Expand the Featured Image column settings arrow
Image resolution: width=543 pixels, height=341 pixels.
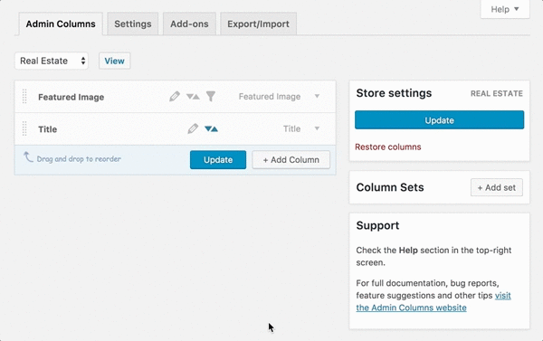[x=317, y=96]
